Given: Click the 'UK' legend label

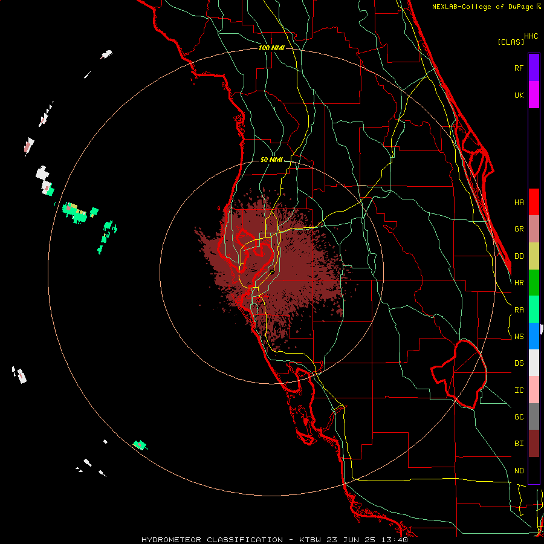Looking at the screenshot, I should [x=519, y=96].
